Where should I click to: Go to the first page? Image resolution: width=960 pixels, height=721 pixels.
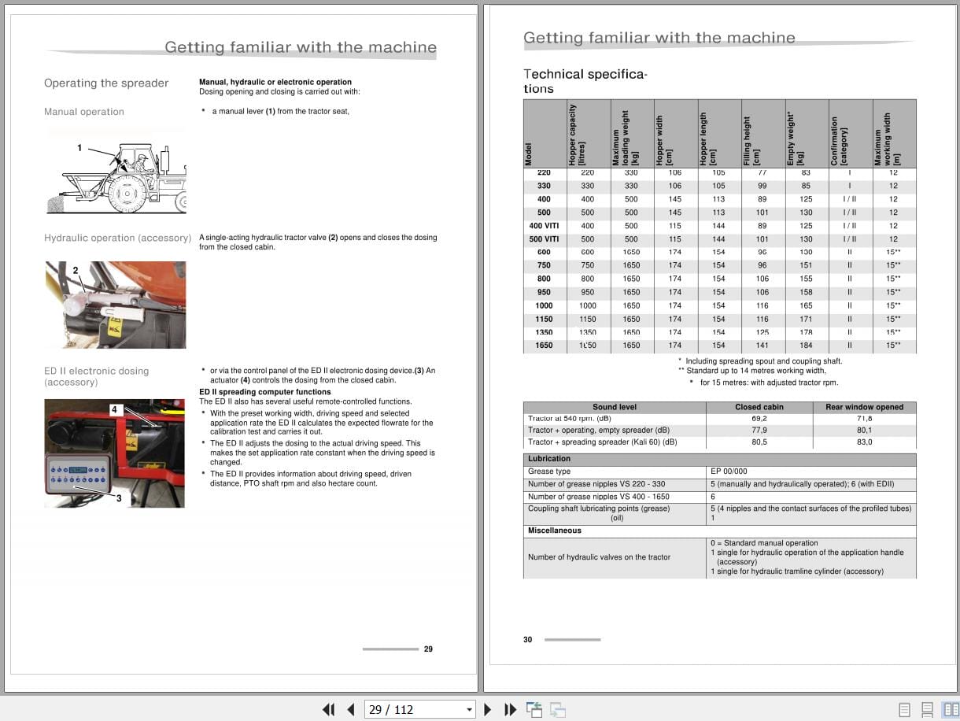pyautogui.click(x=329, y=709)
